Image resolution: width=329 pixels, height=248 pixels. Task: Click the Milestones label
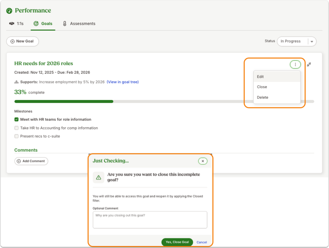23,112
